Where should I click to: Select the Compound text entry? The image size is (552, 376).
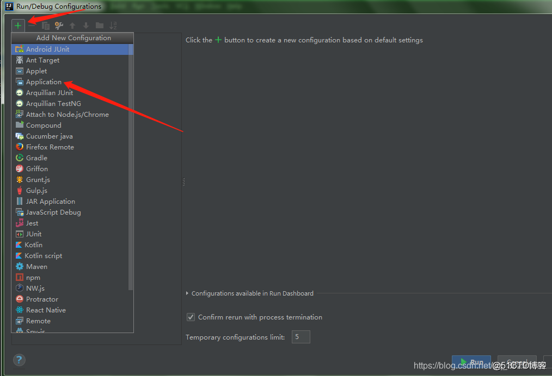point(44,126)
